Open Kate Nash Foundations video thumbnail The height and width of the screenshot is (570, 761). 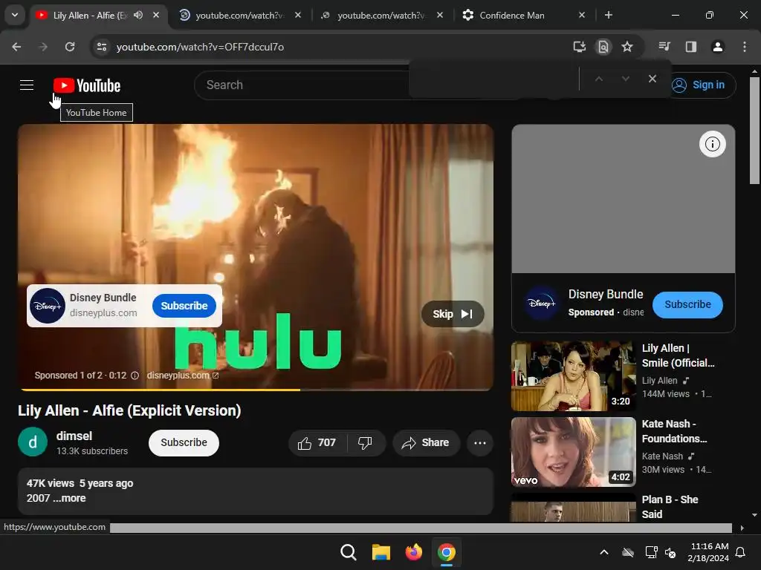click(x=573, y=452)
